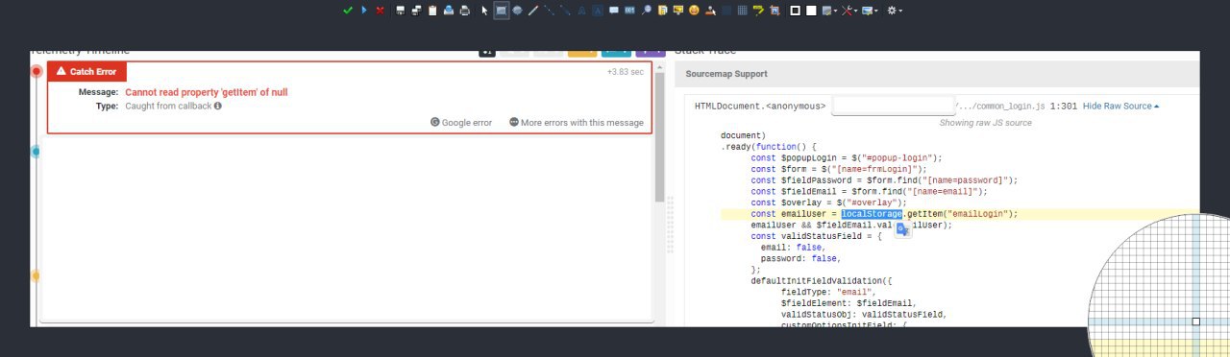The width and height of the screenshot is (1230, 357).
Task: Click the cloud upload icon
Action: point(449,11)
